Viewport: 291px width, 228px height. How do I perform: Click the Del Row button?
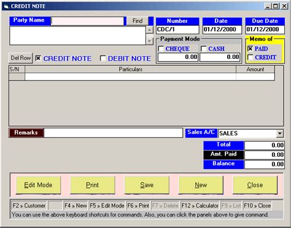21,58
